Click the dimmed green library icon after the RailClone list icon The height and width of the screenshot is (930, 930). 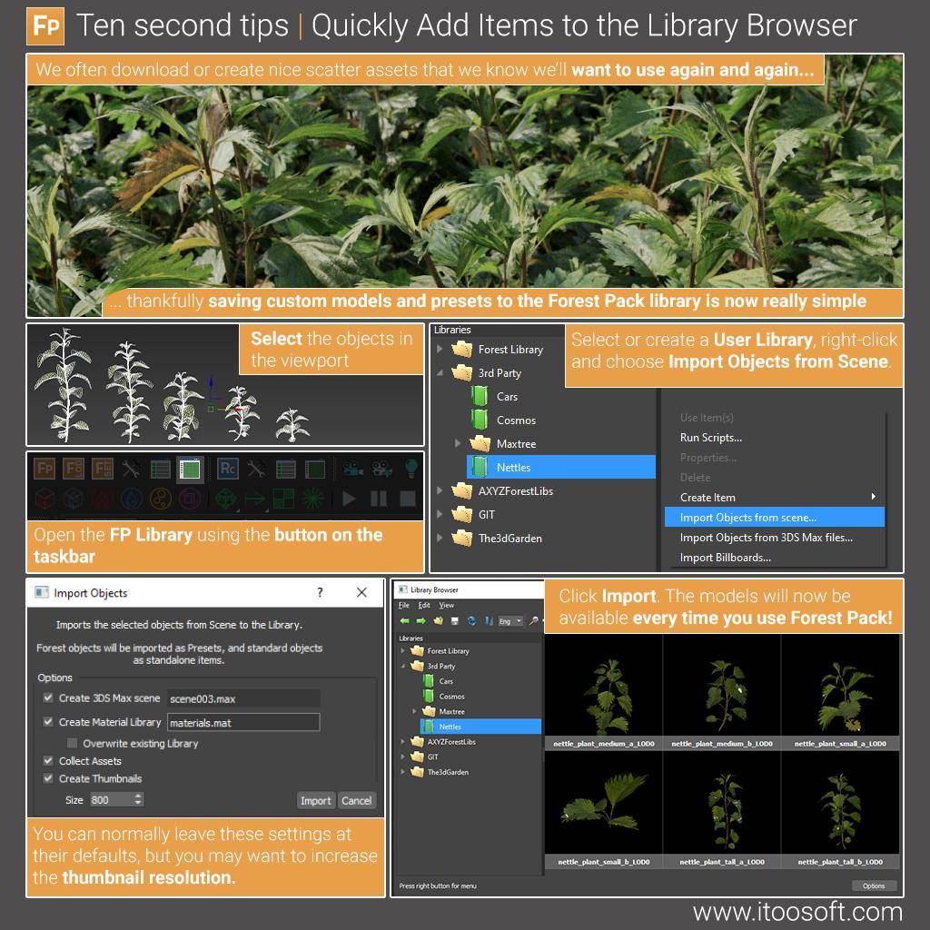click(x=315, y=469)
